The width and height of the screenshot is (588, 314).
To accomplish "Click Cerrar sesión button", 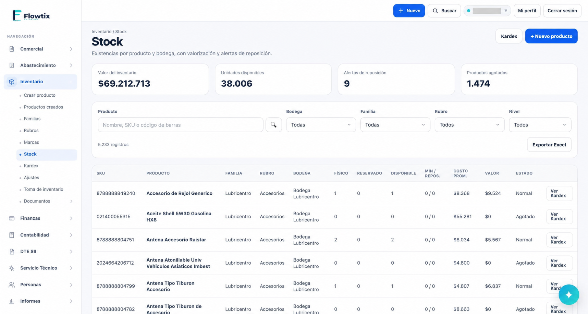I will click(x=562, y=11).
